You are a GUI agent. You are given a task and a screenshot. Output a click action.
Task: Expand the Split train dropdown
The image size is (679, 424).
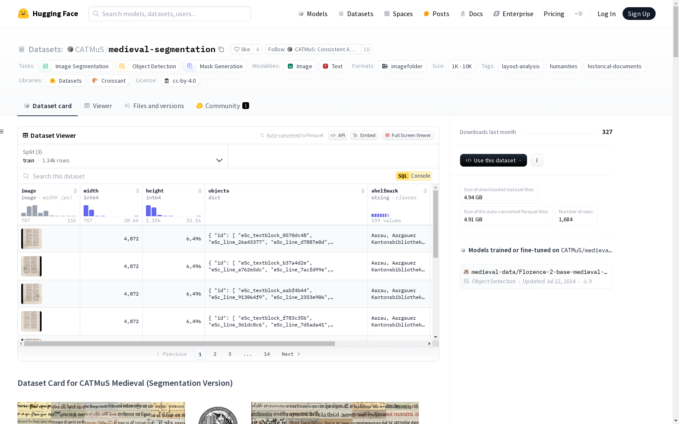(123, 156)
